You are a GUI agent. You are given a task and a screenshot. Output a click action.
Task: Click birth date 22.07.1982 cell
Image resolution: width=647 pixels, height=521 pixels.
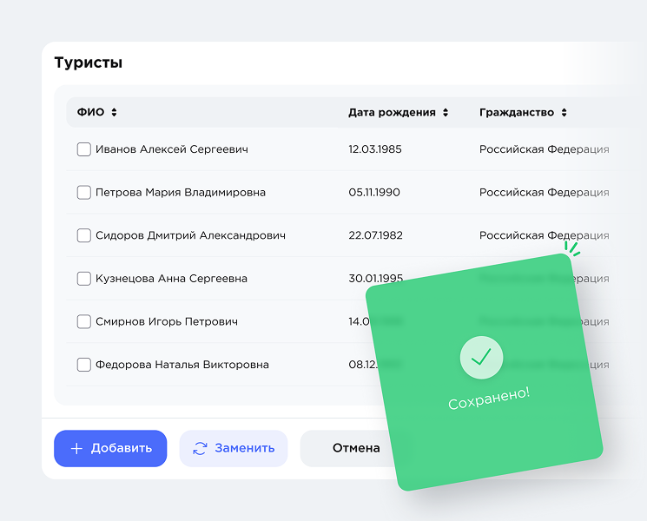coord(375,235)
